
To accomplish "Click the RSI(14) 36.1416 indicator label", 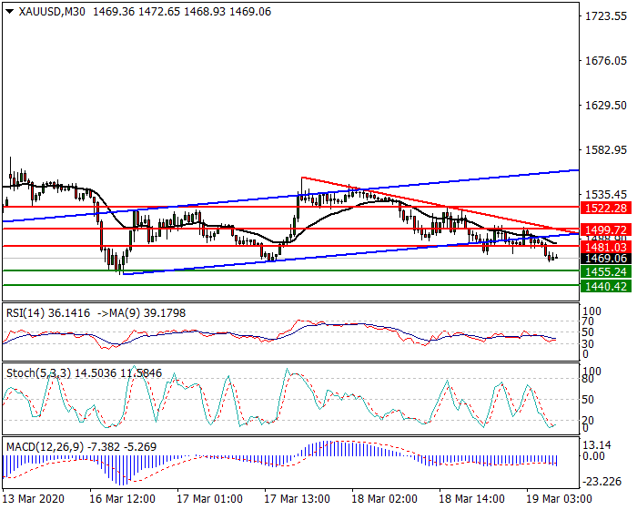I will 48,313.
